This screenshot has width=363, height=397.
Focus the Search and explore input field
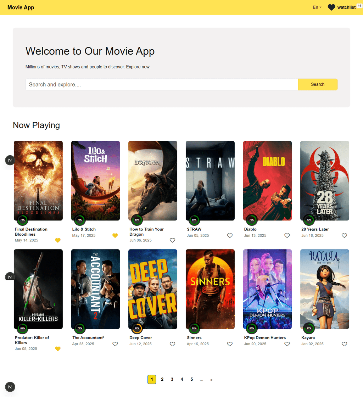click(162, 84)
